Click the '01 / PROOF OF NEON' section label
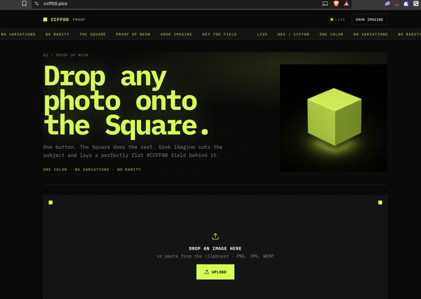Image resolution: width=421 pixels, height=299 pixels. coord(66,55)
